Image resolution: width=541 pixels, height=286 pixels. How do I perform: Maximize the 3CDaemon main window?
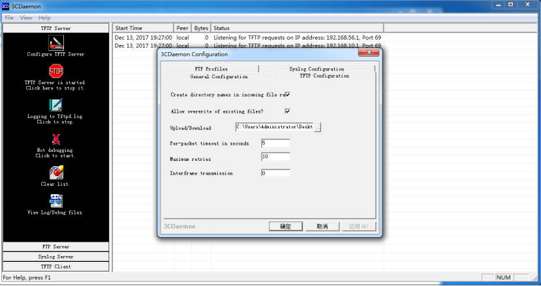(x=510, y=5)
